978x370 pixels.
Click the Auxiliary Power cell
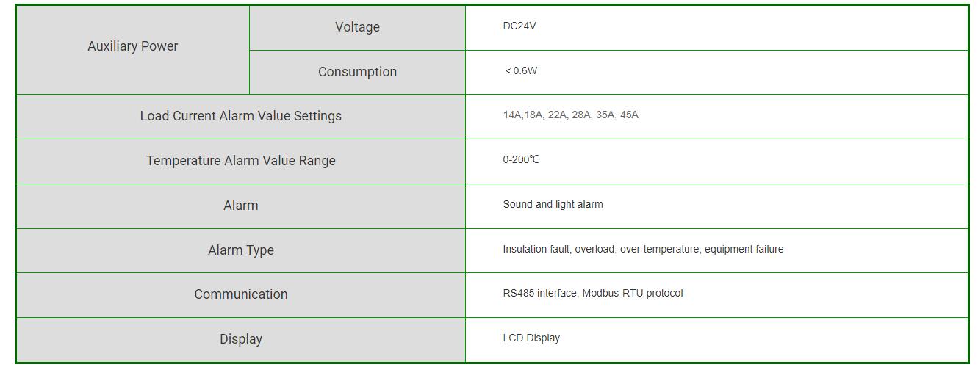pyautogui.click(x=132, y=49)
